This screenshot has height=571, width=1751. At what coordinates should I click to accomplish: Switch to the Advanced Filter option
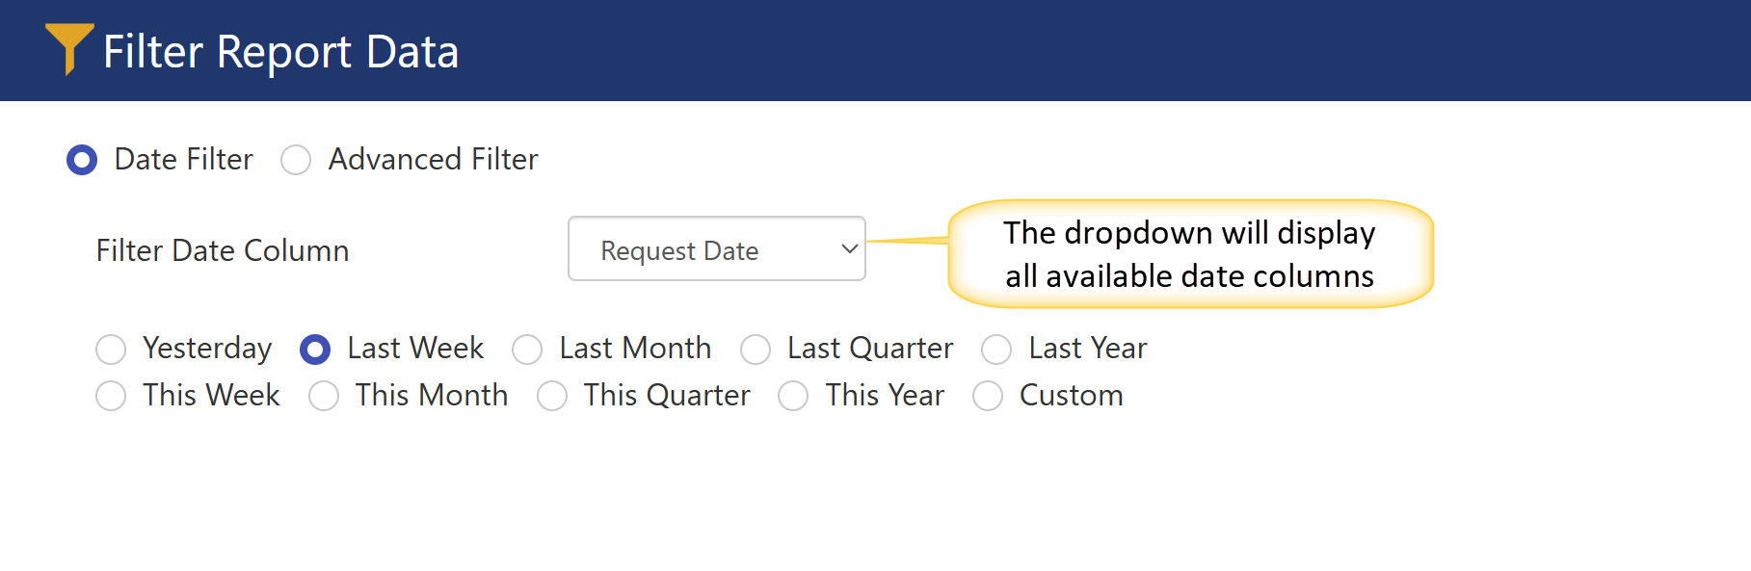click(296, 160)
